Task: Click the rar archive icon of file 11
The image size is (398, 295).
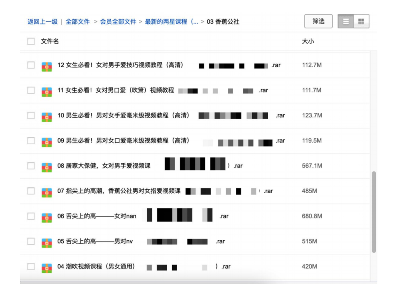Action: tap(47, 92)
